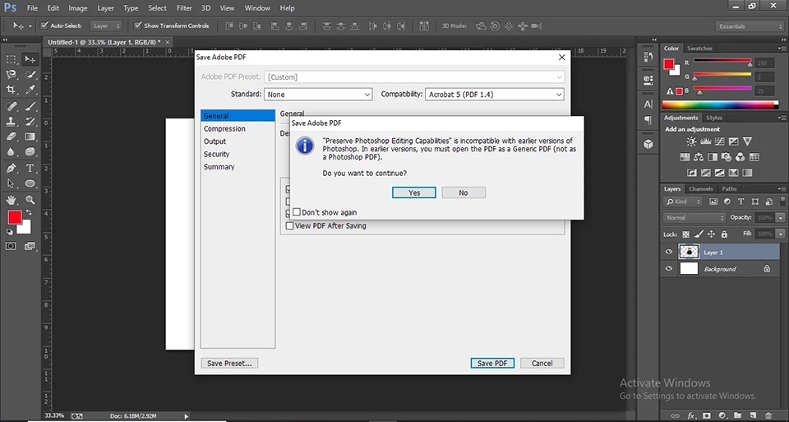The width and height of the screenshot is (789, 422).
Task: Select the Brush tool
Action: [30, 106]
